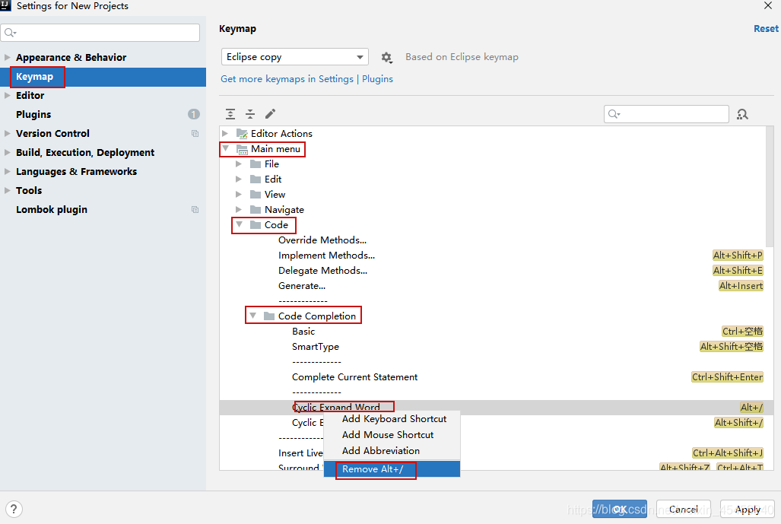781x524 pixels.
Task: Open the Eclipse copy keymap dropdown
Action: (x=295, y=57)
